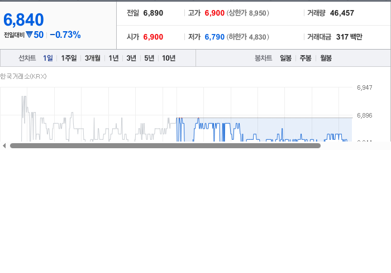Switch to 일봉 candle chart
This screenshot has height=273, width=391.
(x=286, y=58)
